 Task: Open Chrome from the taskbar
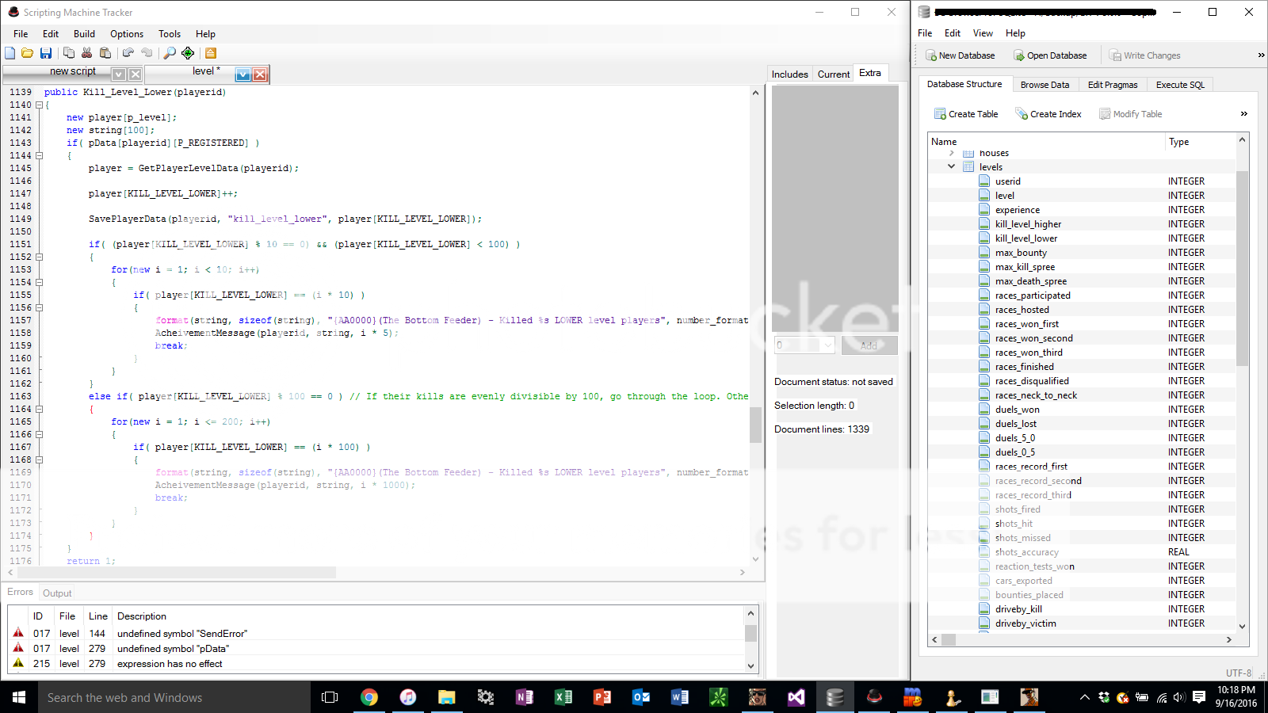point(369,697)
